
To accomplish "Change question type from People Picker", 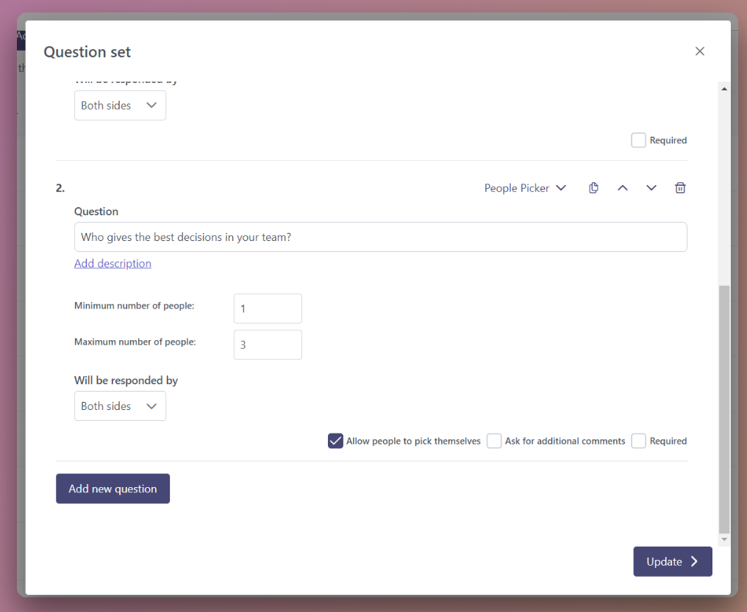I will pos(525,187).
